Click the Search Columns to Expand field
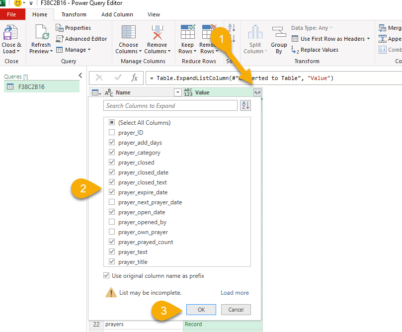 (x=170, y=105)
